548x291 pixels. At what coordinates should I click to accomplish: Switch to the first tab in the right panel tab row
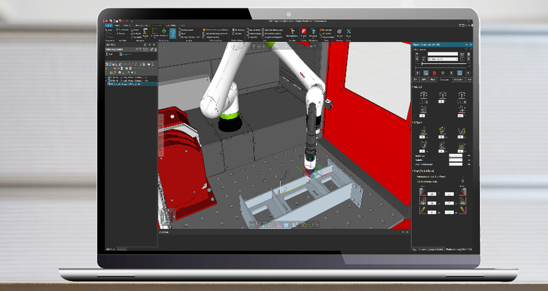click(416, 80)
